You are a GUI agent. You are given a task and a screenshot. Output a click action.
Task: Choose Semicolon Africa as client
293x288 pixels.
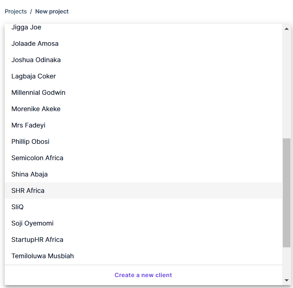coord(143,158)
